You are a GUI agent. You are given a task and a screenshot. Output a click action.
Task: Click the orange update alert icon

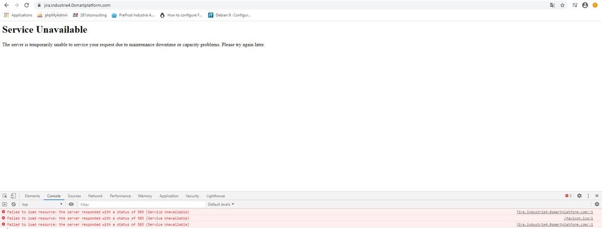tap(595, 5)
